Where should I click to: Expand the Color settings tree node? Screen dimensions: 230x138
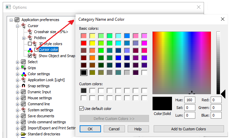click(17, 75)
